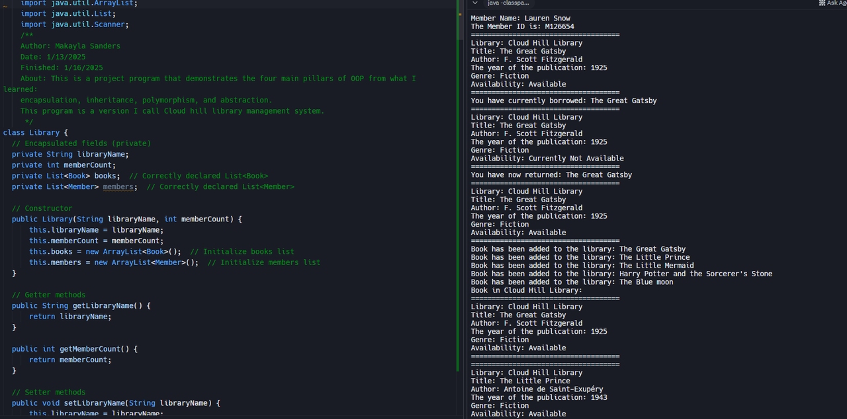This screenshot has width=847, height=419.
Task: Click 'public int getMemberCount() {' line
Action: point(75,349)
